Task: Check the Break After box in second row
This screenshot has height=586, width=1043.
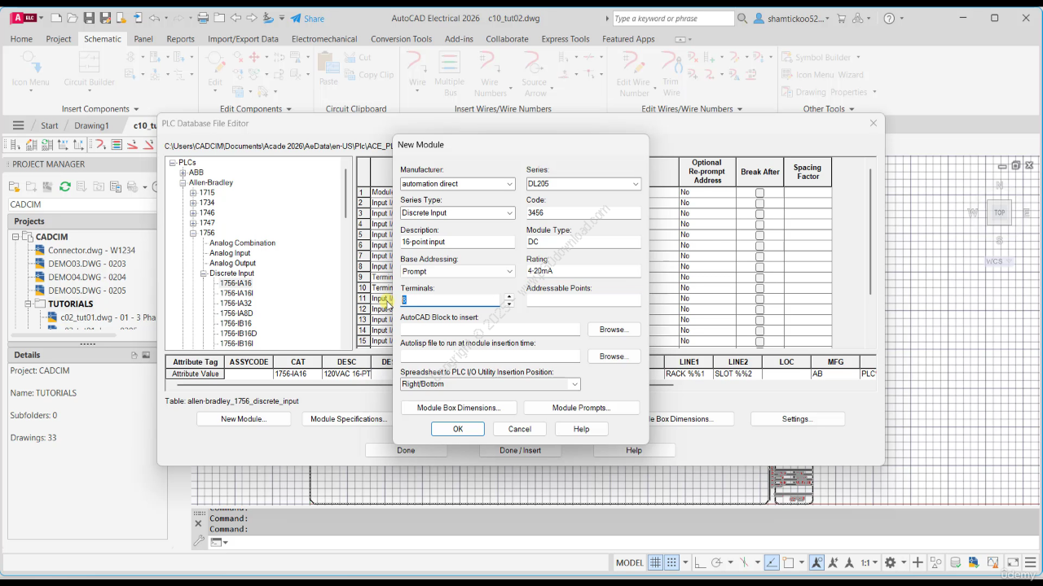Action: point(759,203)
